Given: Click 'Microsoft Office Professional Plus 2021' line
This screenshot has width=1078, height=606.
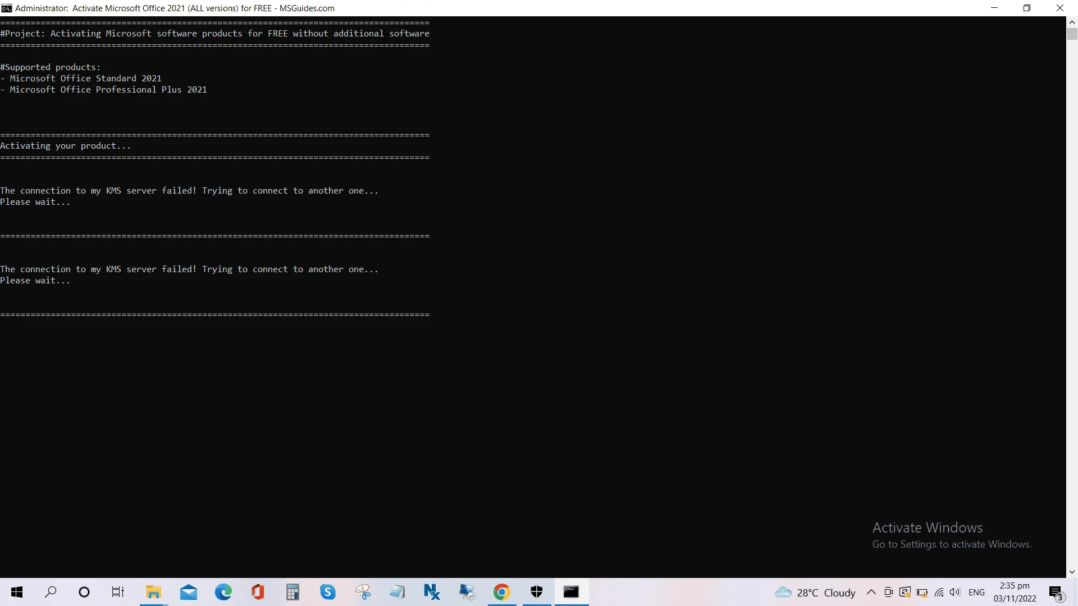Looking at the screenshot, I should pyautogui.click(x=103, y=90).
